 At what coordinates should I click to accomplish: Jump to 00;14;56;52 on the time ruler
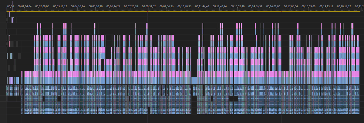(x=255, y=6)
